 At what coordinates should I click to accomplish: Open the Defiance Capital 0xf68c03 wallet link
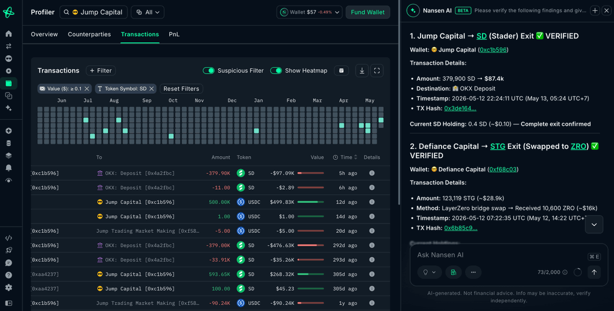[x=504, y=169]
